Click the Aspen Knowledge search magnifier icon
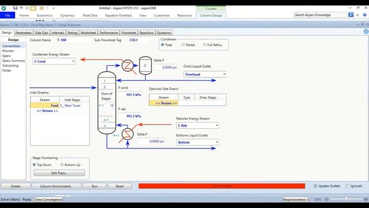The width and height of the screenshot is (369, 208). pos(351,15)
